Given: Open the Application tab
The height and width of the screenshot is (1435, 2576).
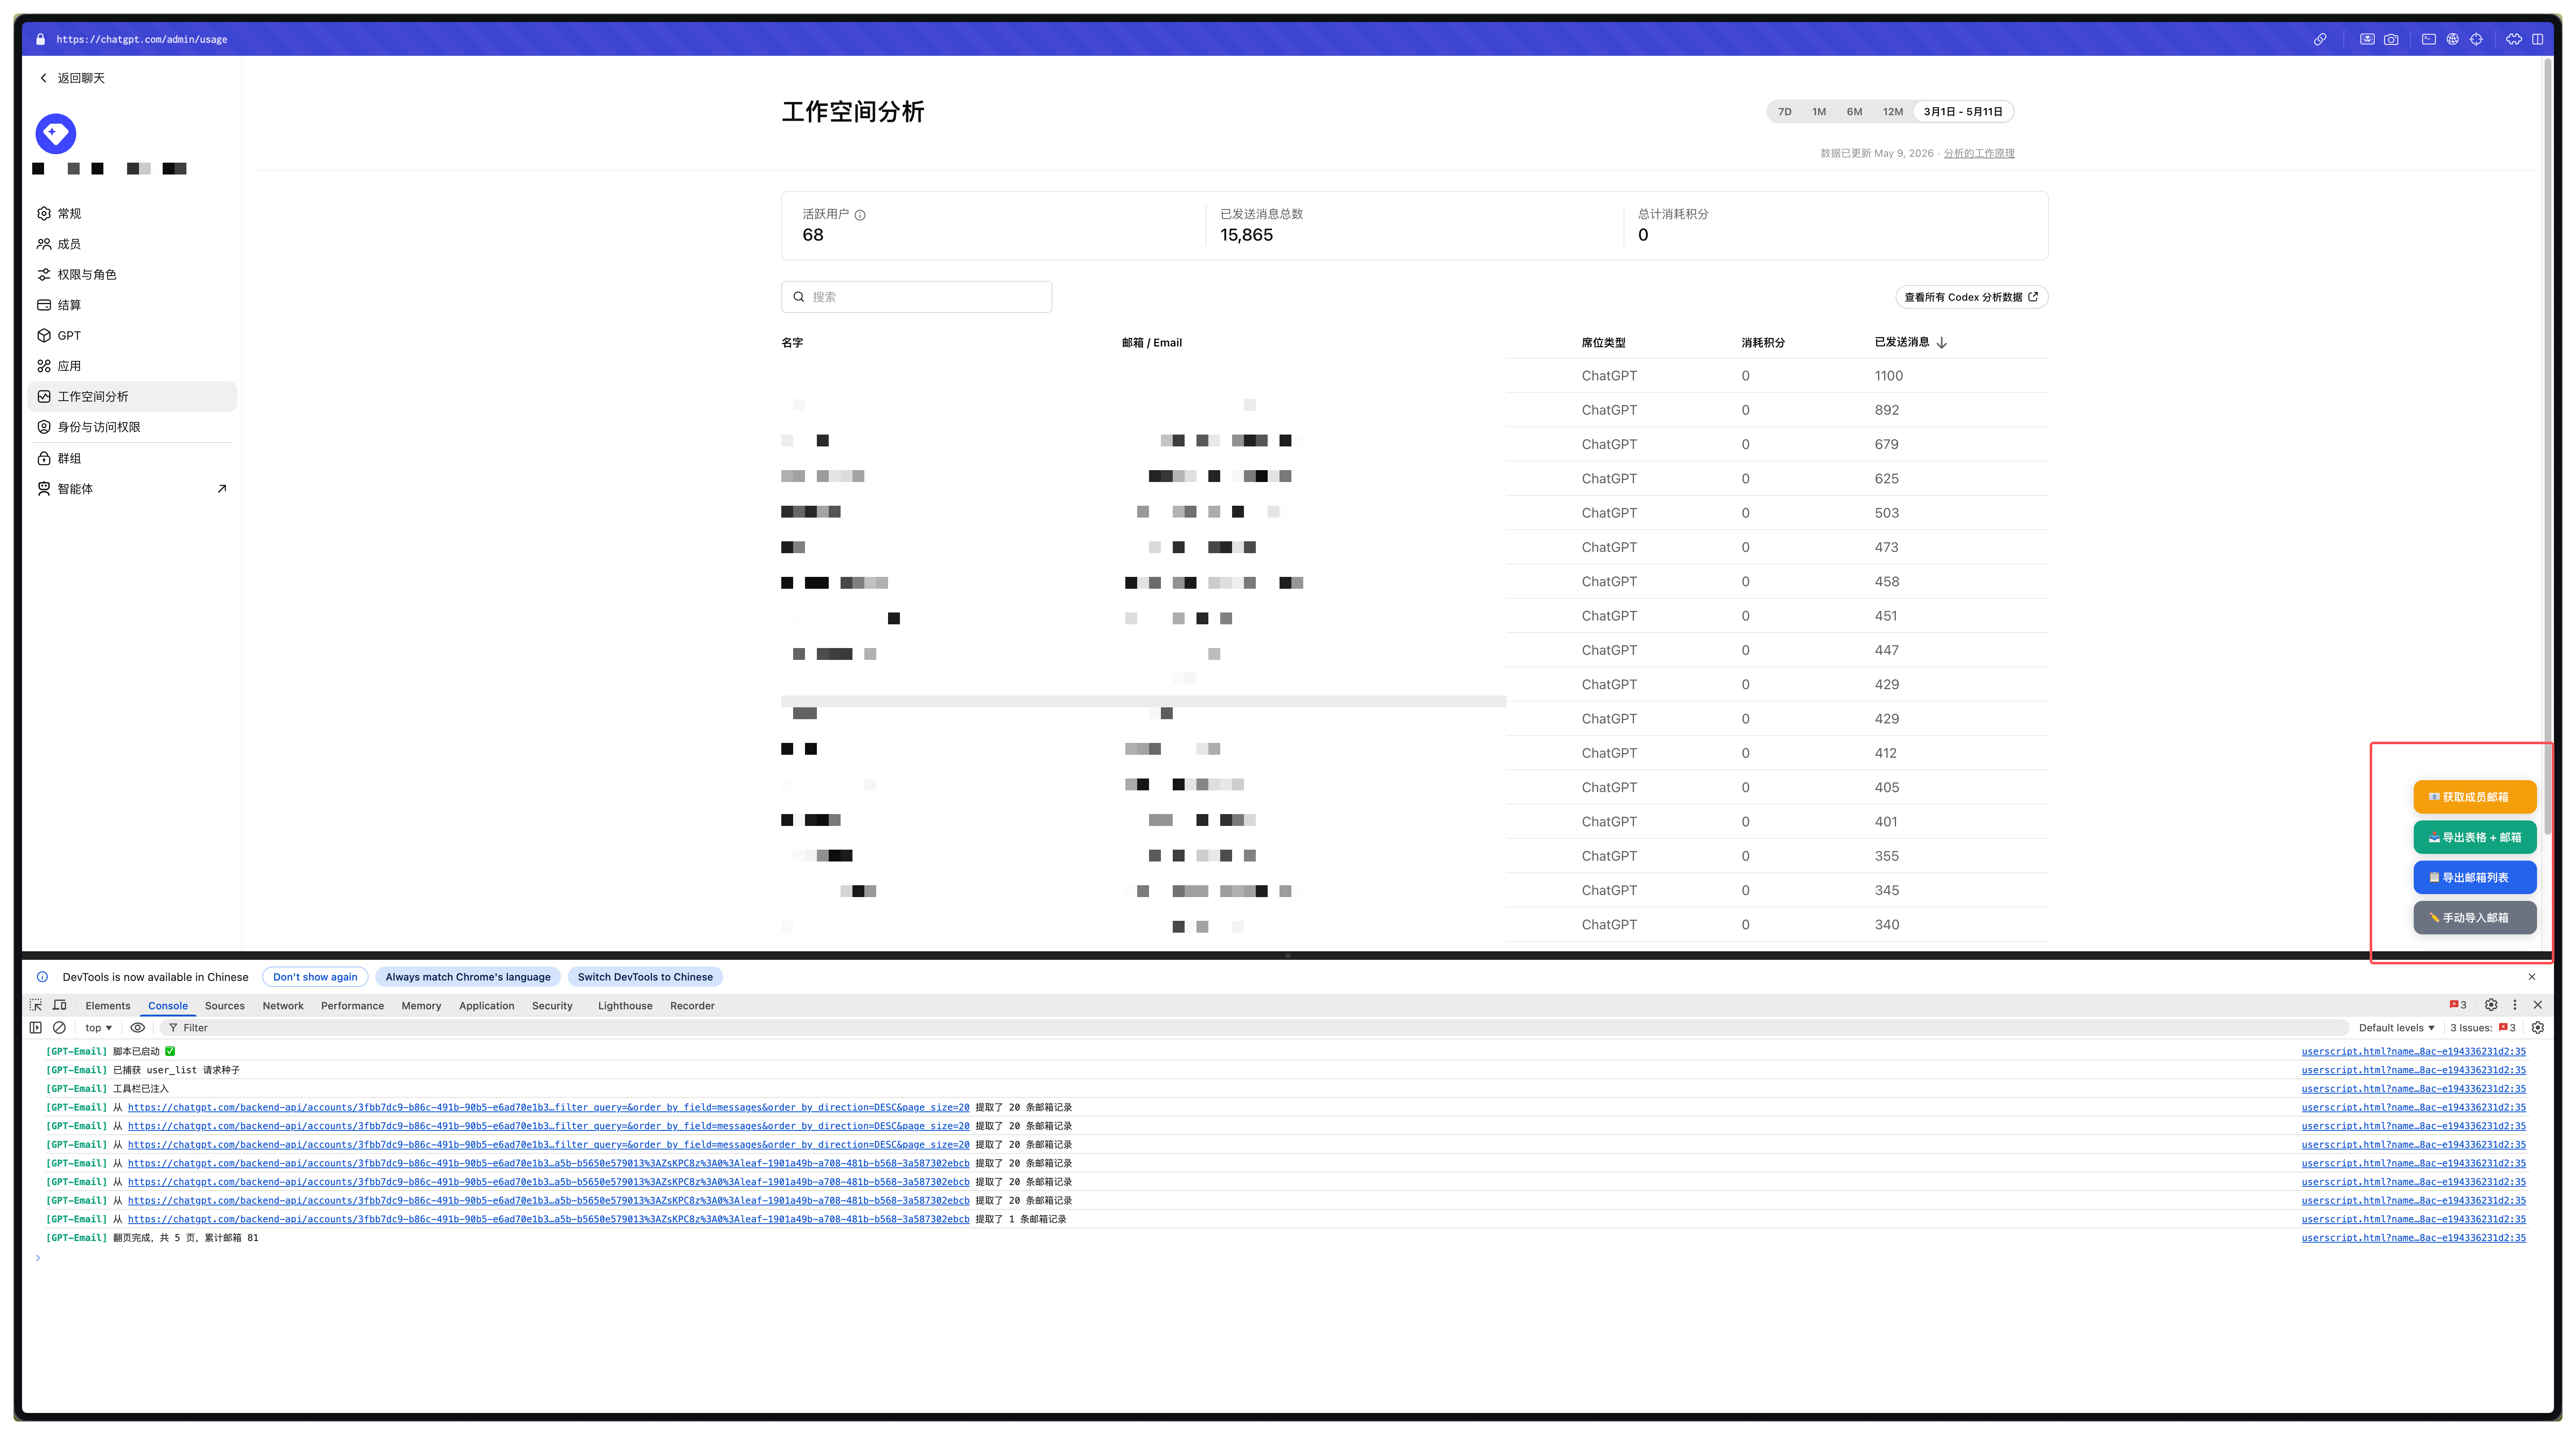Looking at the screenshot, I should [x=487, y=1006].
